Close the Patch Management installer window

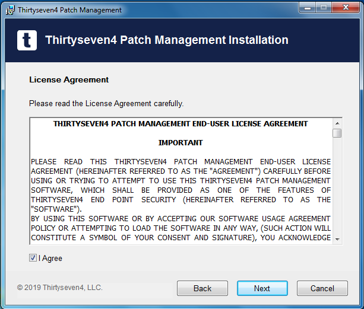tap(346, 8)
